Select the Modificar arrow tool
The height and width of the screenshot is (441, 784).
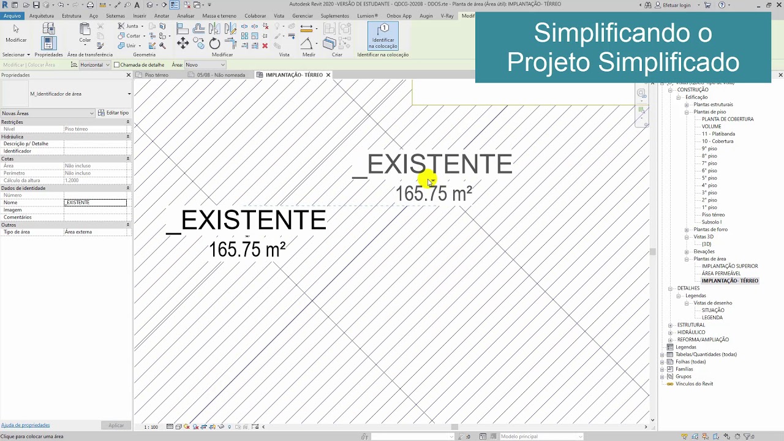coord(16,32)
